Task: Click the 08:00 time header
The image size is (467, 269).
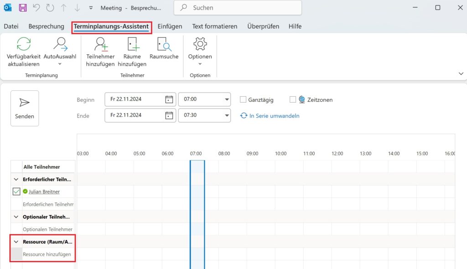Action: pyautogui.click(x=224, y=153)
